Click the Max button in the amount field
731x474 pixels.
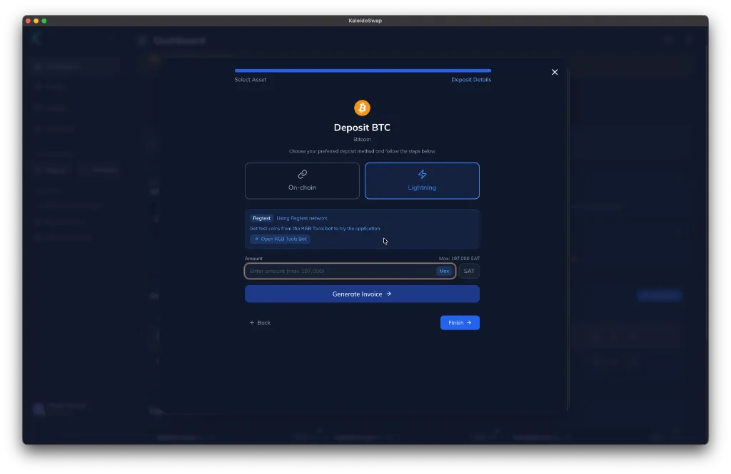tap(444, 271)
